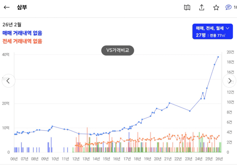Click the 16년 label on the timeline
The height and width of the screenshot is (165, 237).
117,159
